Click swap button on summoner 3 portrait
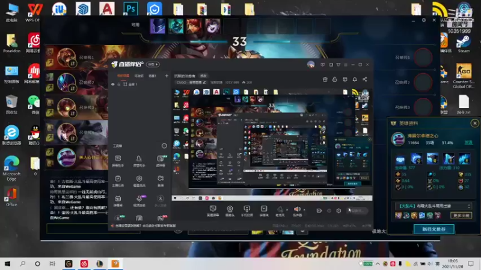This screenshot has width=481, height=270. tap(73, 113)
